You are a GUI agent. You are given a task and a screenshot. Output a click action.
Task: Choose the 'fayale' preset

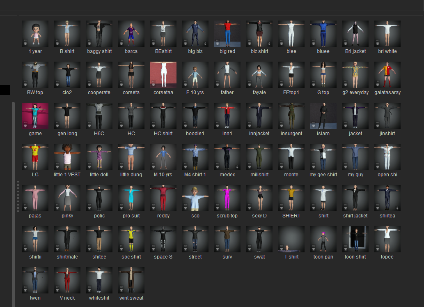tap(259, 75)
